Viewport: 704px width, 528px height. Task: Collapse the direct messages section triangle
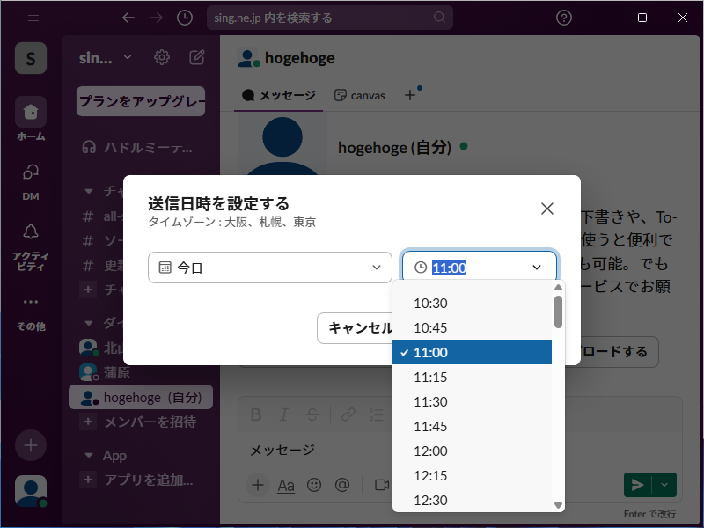click(89, 323)
